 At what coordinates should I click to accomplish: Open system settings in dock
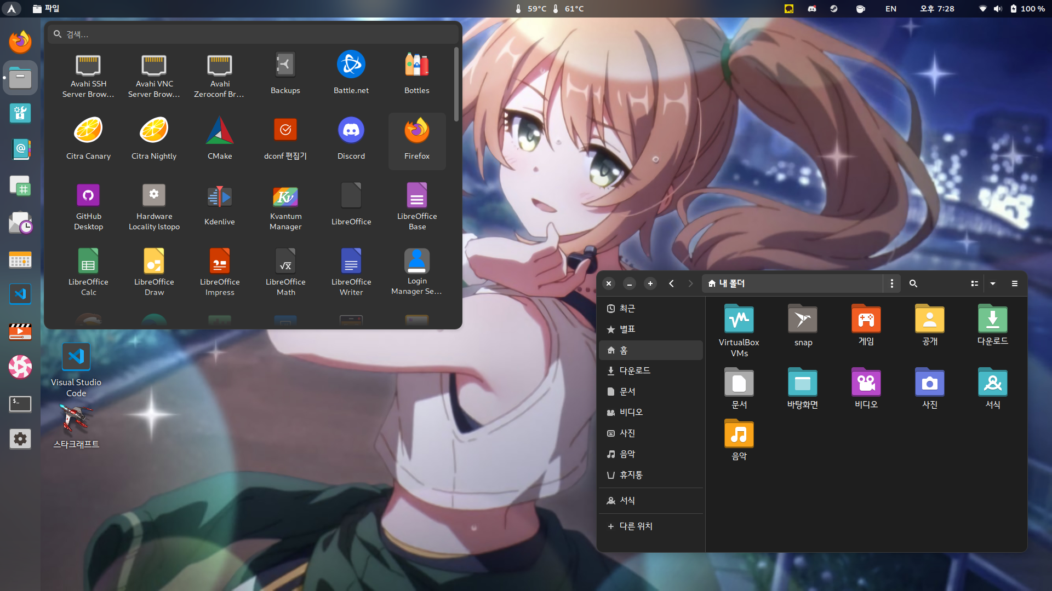click(x=20, y=439)
